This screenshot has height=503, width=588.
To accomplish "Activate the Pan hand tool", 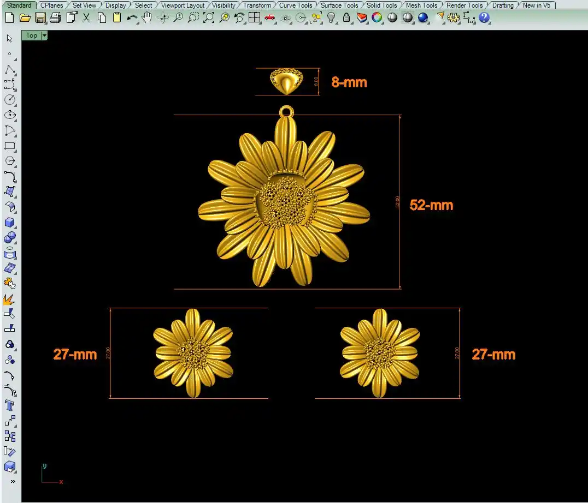I will click(x=146, y=17).
